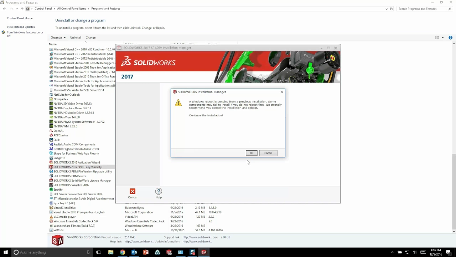The image size is (456, 257).
Task: Open the view options dropdown arrow
Action: [443, 37]
